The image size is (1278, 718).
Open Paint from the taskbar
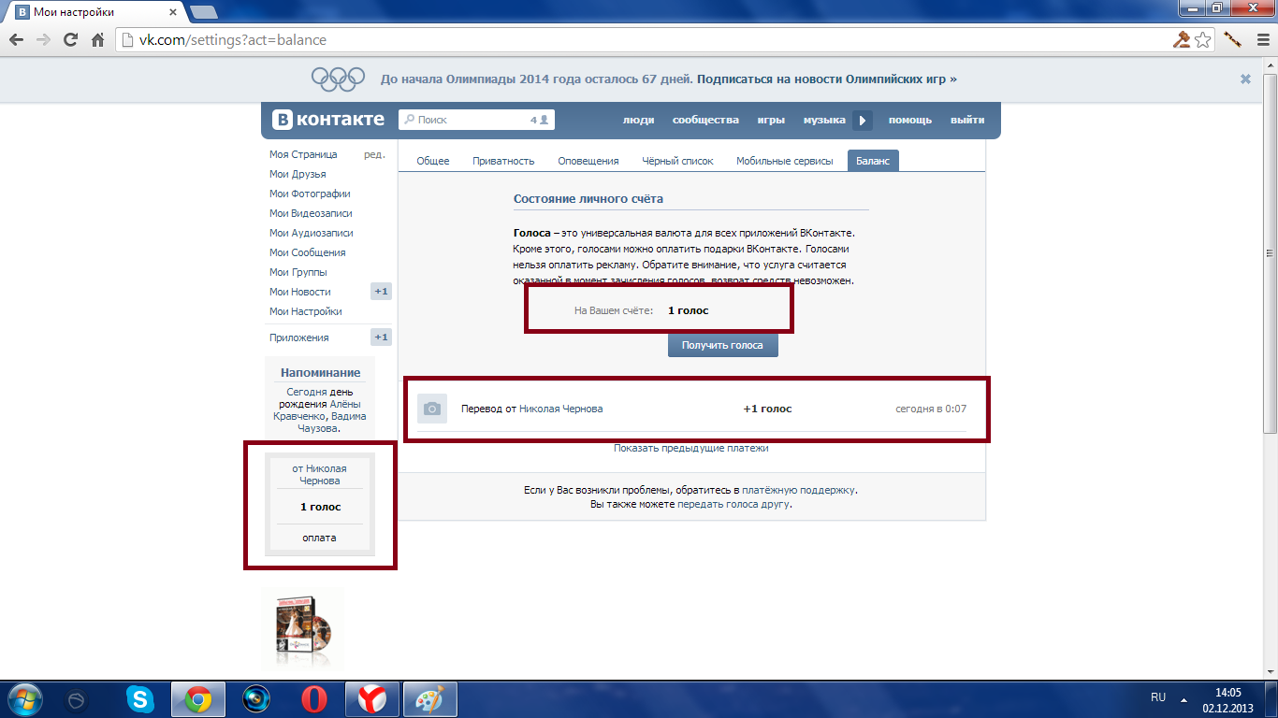[429, 699]
